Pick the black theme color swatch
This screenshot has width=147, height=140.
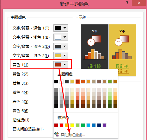[x=56, y=81]
